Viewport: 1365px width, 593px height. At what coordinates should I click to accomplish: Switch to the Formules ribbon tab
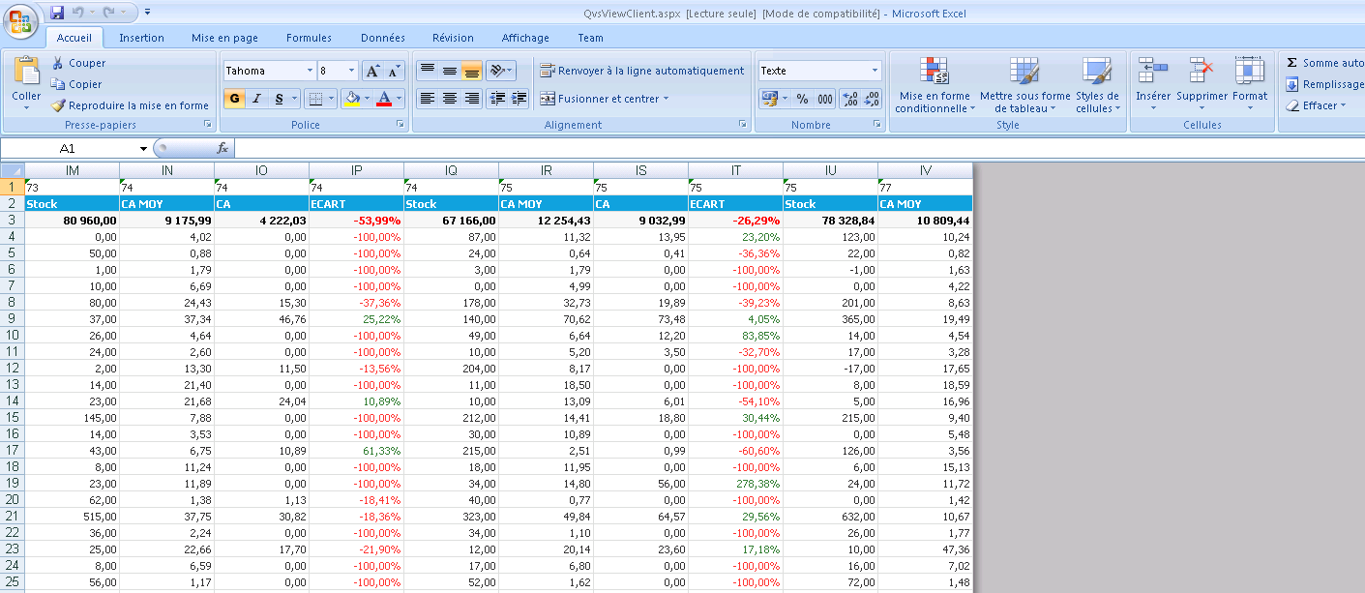click(x=309, y=38)
